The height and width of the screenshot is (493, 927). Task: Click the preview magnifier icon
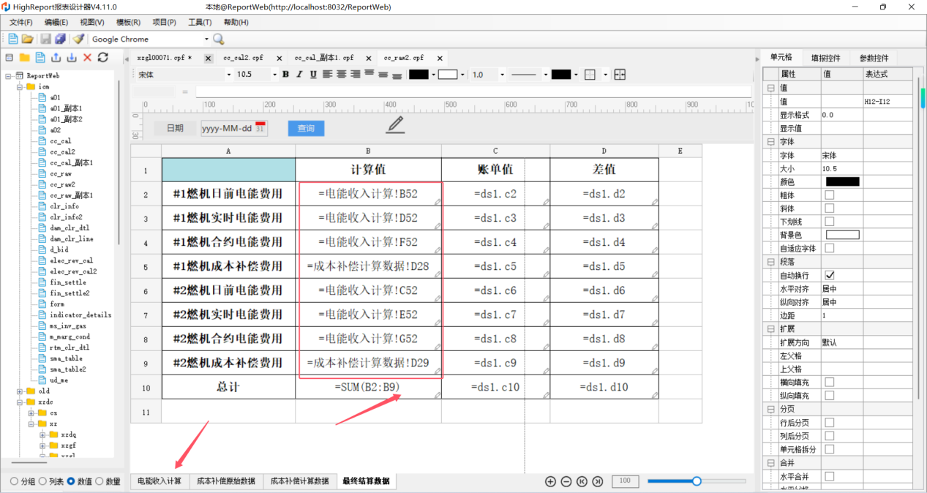point(218,39)
